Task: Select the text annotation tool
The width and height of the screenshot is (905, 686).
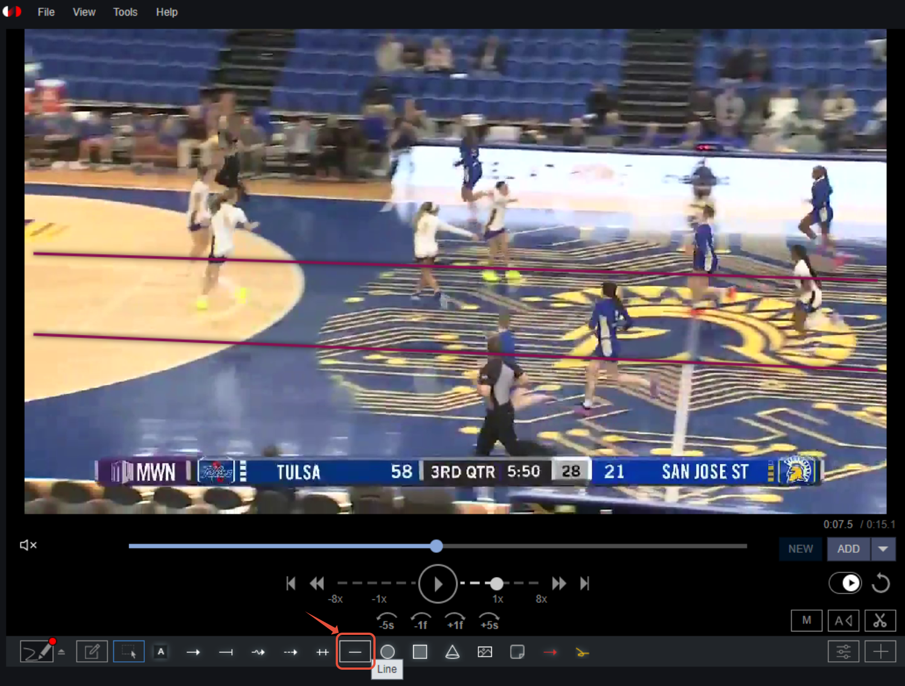Action: pos(161,652)
